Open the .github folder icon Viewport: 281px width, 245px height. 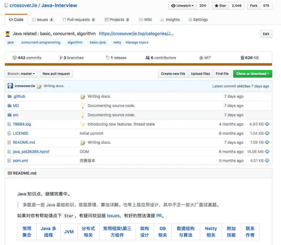pos(9,96)
